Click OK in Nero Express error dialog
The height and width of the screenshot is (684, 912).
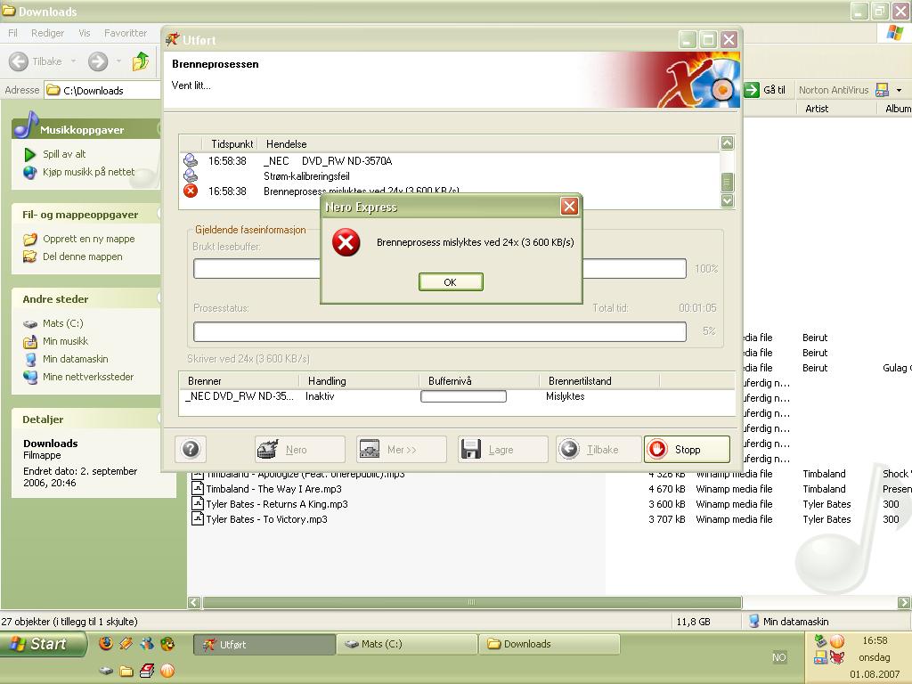[451, 282]
